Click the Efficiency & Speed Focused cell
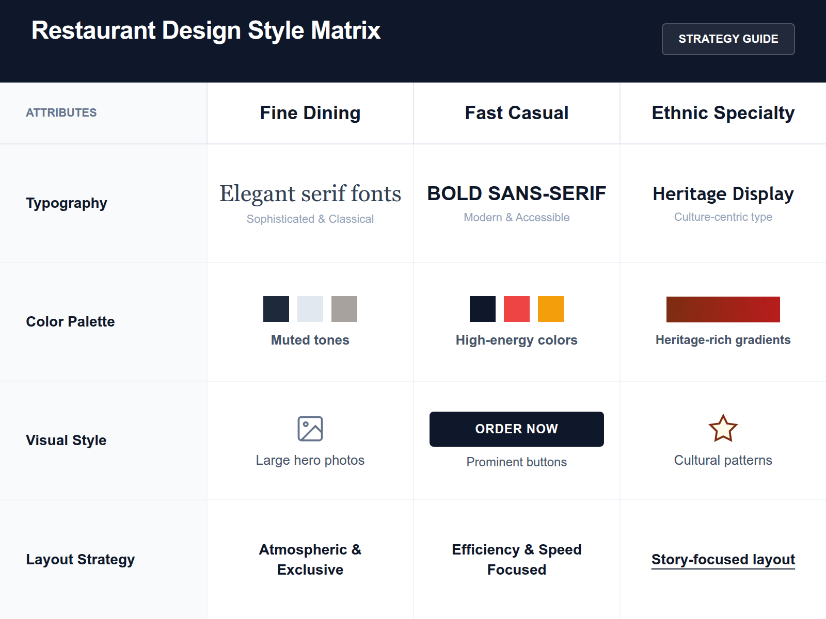 (x=516, y=559)
